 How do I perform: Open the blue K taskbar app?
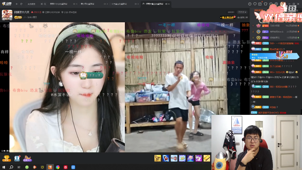73,167
